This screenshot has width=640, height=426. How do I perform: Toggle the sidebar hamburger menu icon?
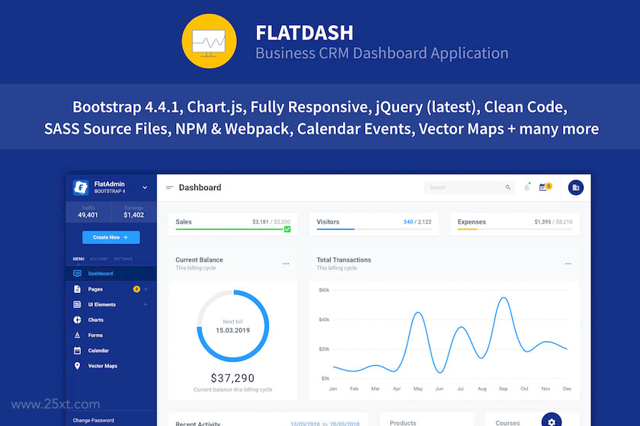tap(170, 188)
